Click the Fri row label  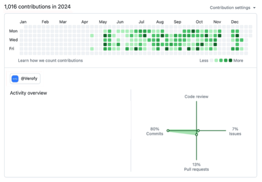12,48
